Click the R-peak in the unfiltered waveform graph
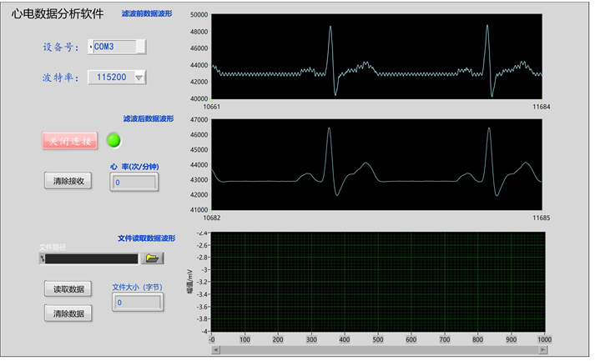 coord(330,28)
